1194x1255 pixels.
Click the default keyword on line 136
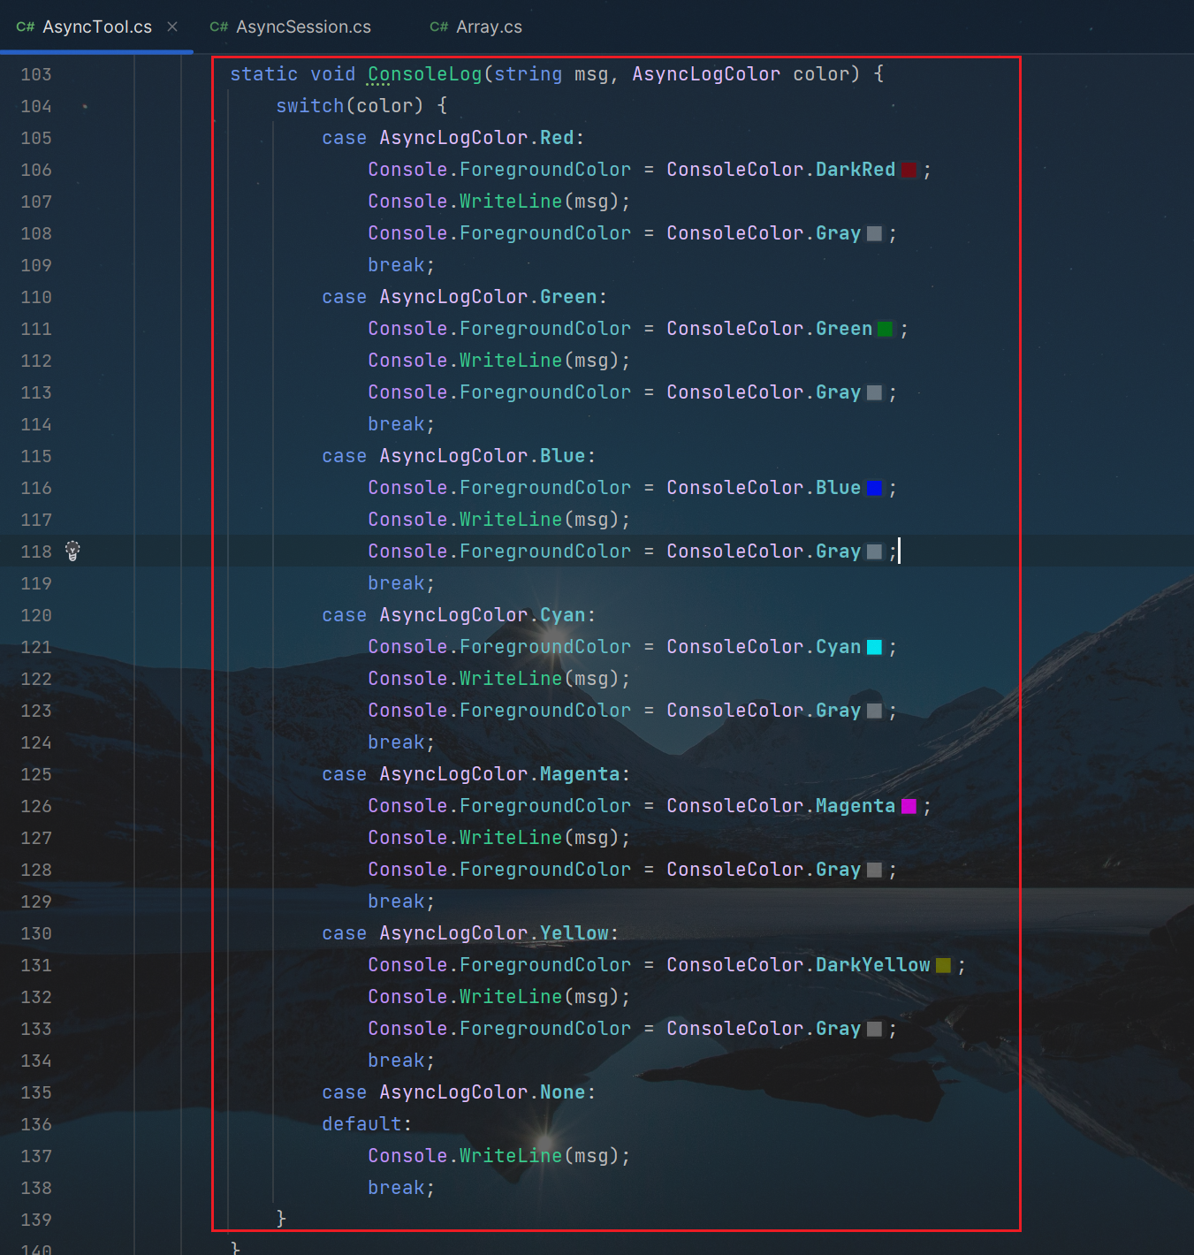[x=361, y=1124]
